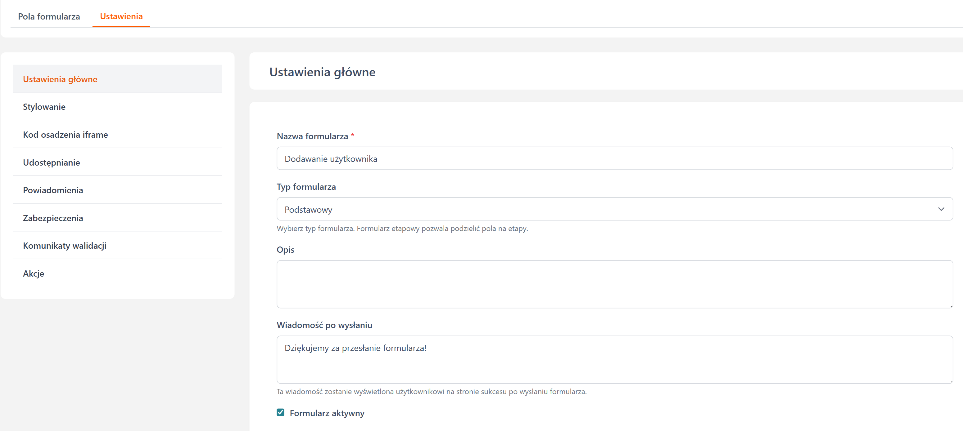Image resolution: width=963 pixels, height=431 pixels.
Task: Open the Udostępnianie settings section
Action: click(x=52, y=162)
